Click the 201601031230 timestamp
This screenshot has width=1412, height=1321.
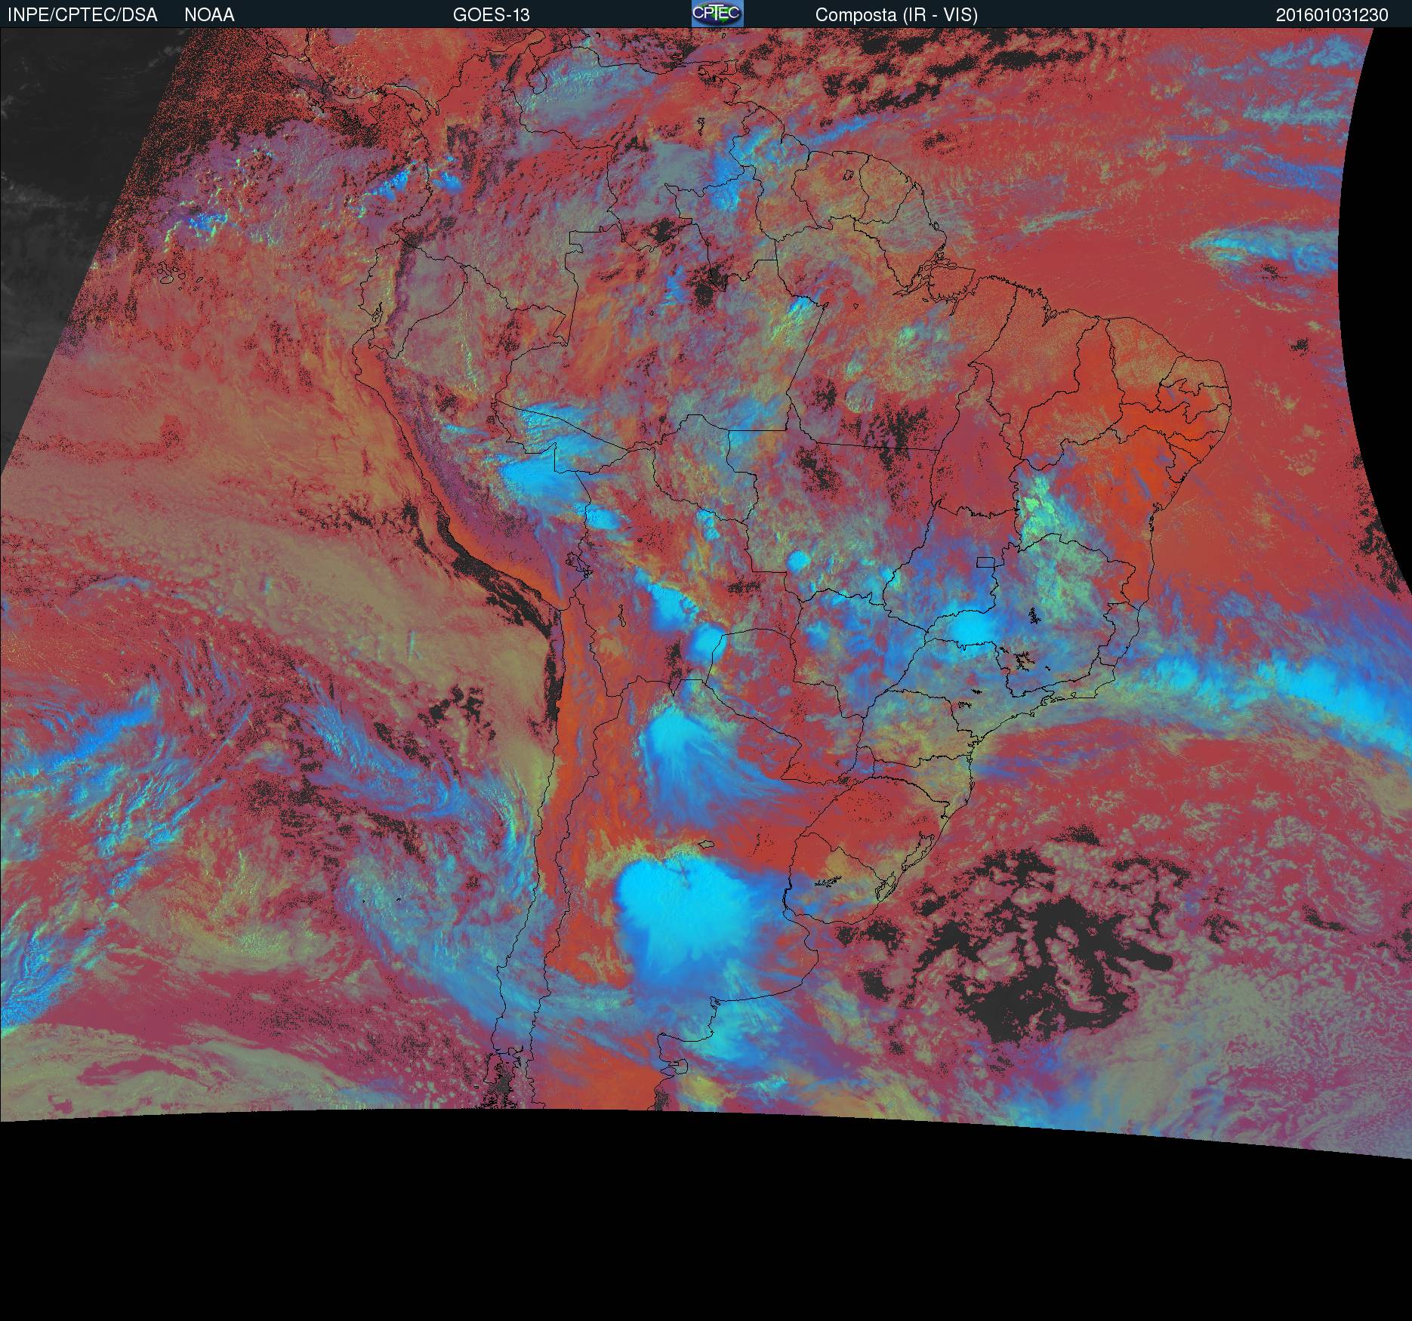1332,15
